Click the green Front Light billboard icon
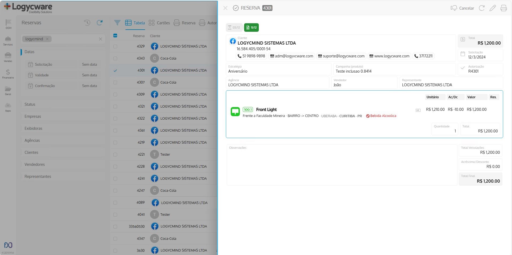This screenshot has width=512, height=255. pos(235,112)
